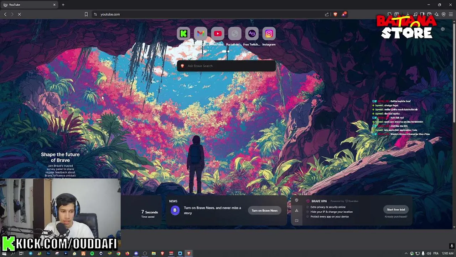Open the media control music-note icon
This screenshot has width=456, height=257.
[x=415, y=14]
